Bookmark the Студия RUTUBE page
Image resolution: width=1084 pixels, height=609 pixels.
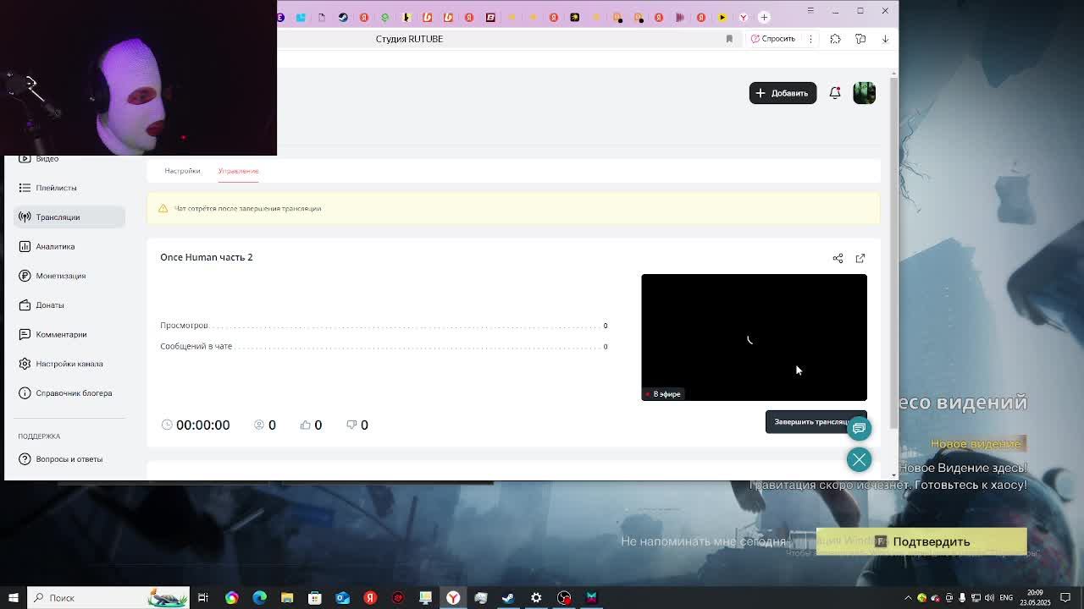[729, 39]
